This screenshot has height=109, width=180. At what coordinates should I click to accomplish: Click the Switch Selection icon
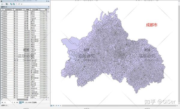point(14,4)
